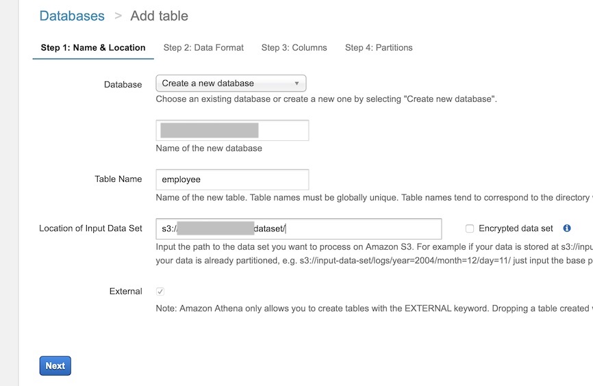The height and width of the screenshot is (386, 593).
Task: Open the 'Create a new database' dropdown
Action: 231,83
